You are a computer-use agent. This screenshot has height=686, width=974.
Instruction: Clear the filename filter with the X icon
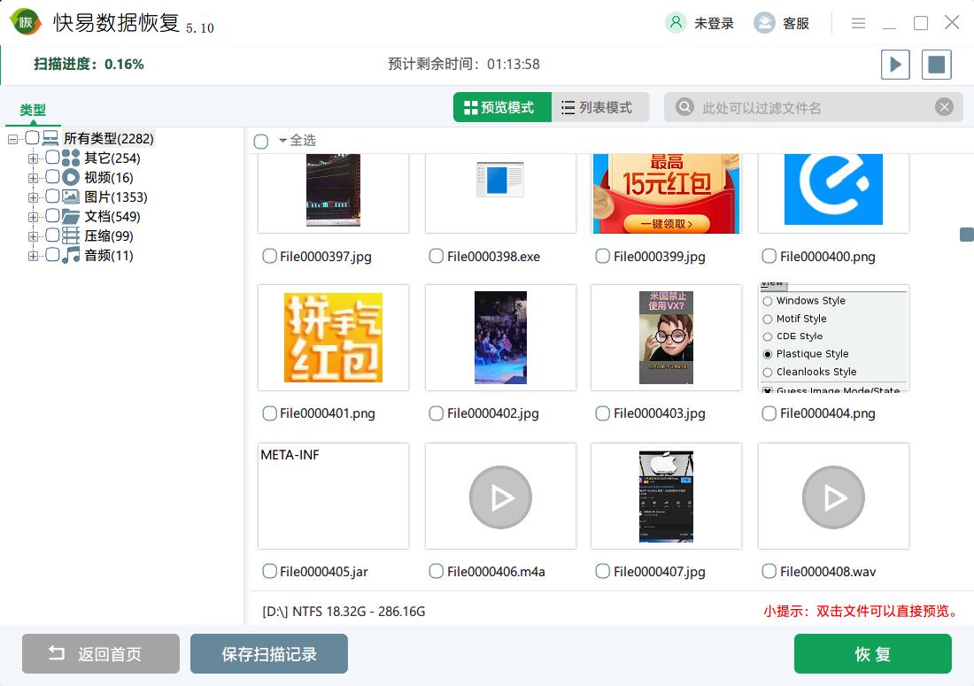click(x=944, y=107)
